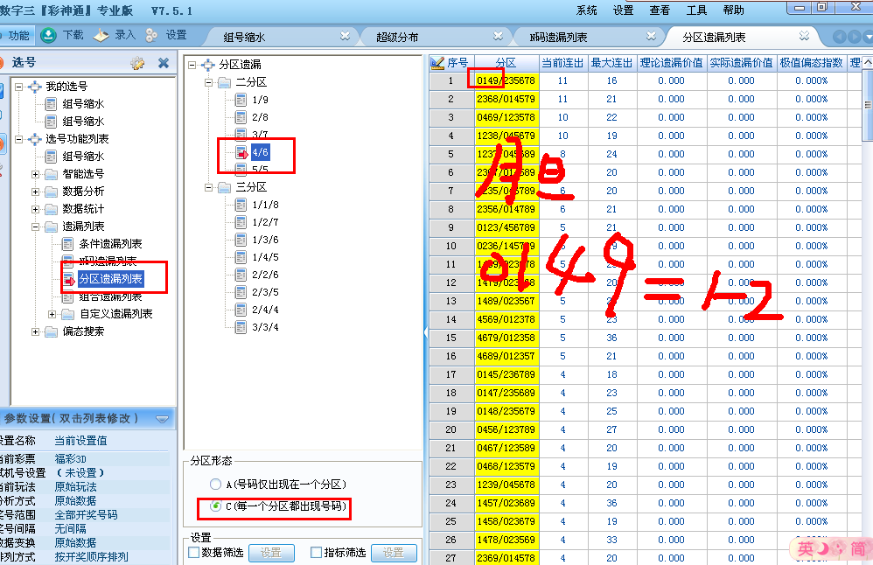
Task: Close the 选号 panel with X icon
Action: point(163,63)
